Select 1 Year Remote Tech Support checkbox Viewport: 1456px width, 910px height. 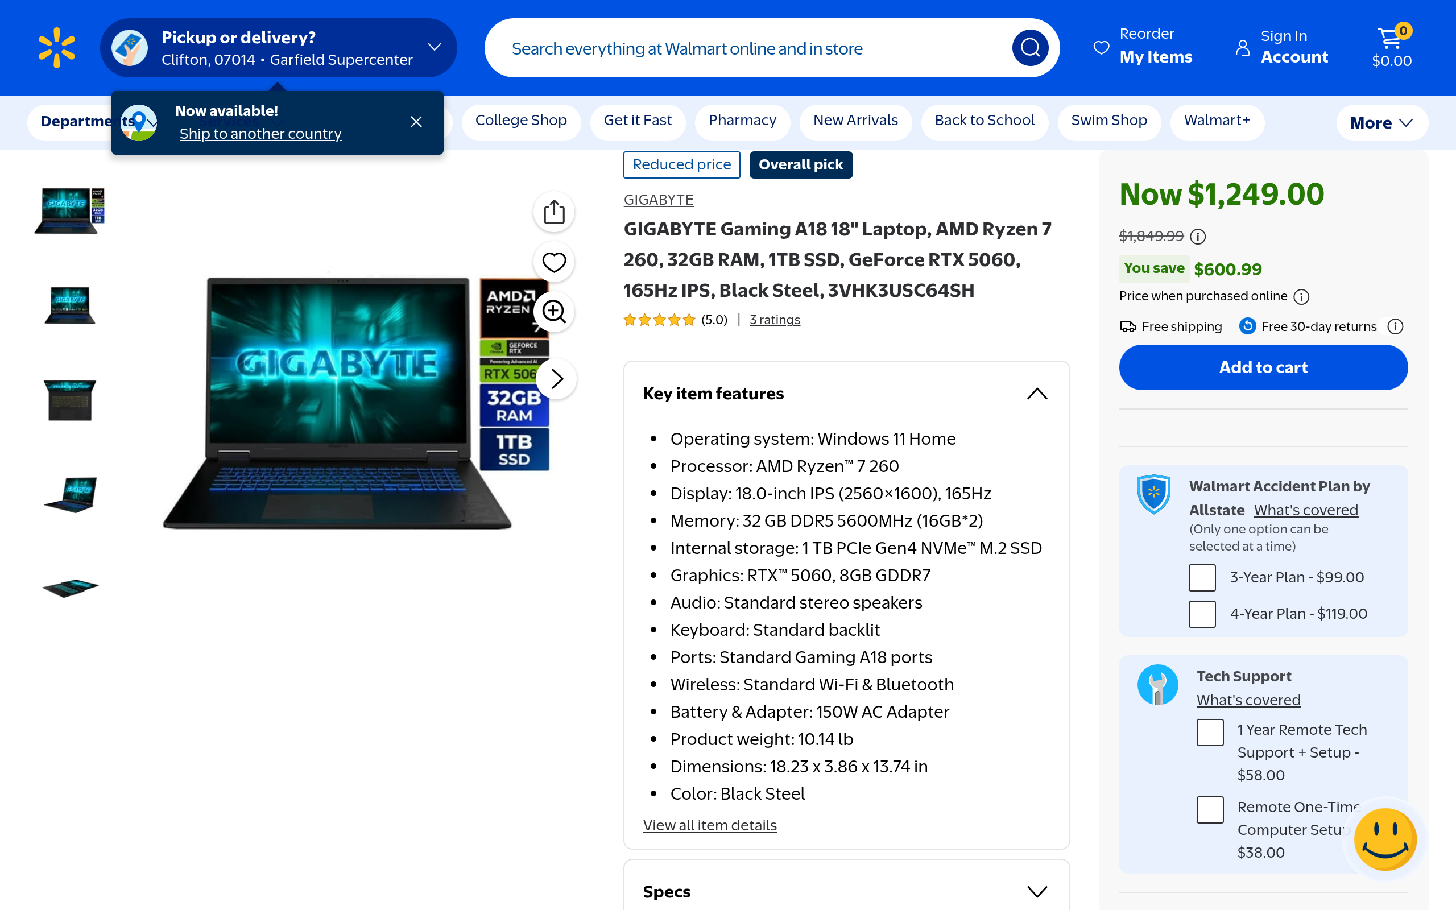click(x=1210, y=733)
